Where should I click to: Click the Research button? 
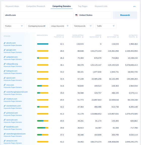(x=125, y=15)
